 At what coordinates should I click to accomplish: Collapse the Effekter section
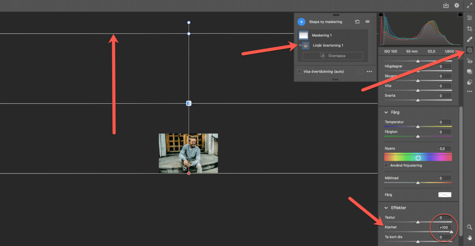point(386,208)
